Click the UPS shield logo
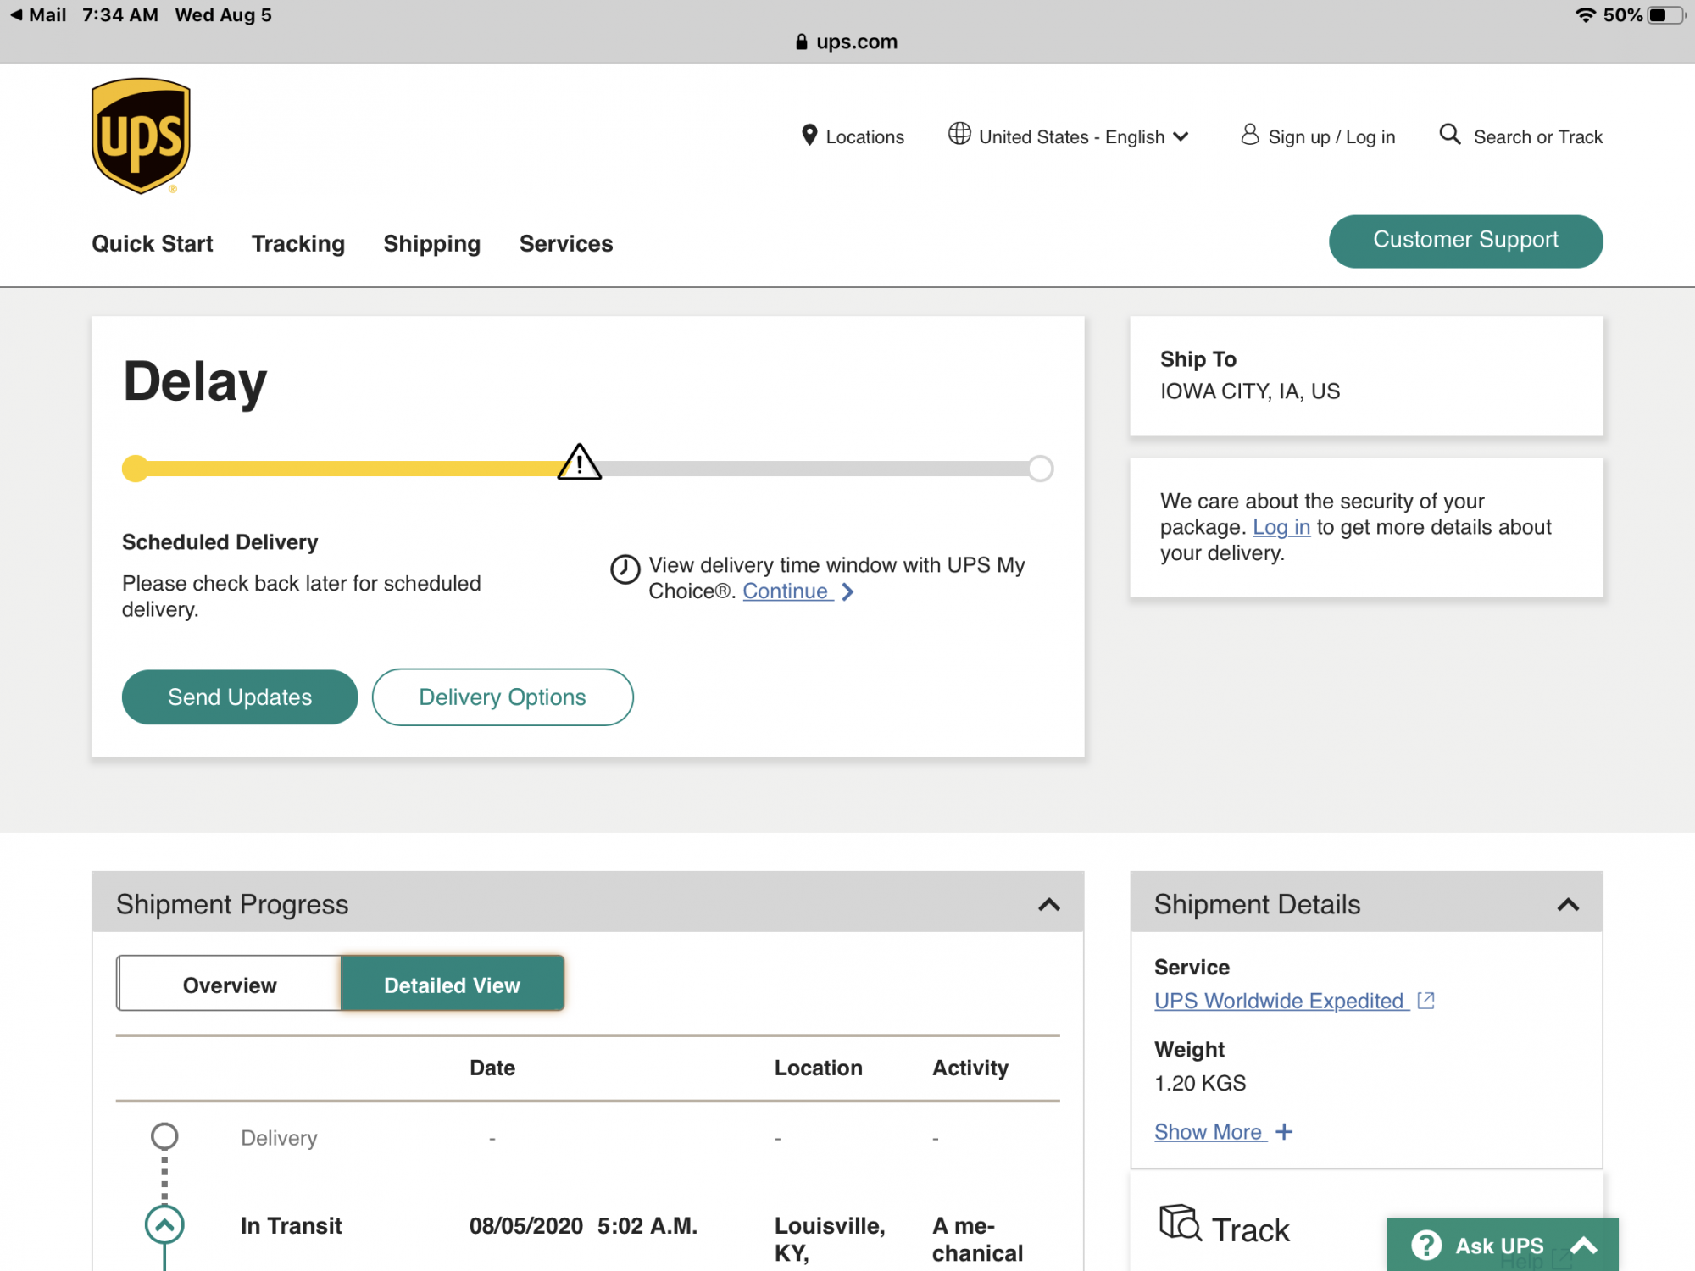 (x=141, y=136)
